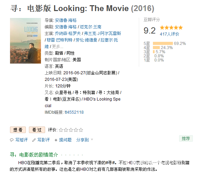
Task: Rate the movie with the third empty star
Action: click(x=71, y=130)
